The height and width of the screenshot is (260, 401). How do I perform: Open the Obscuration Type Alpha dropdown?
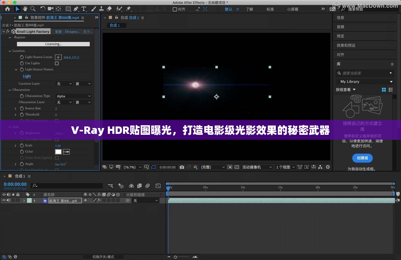click(x=74, y=96)
